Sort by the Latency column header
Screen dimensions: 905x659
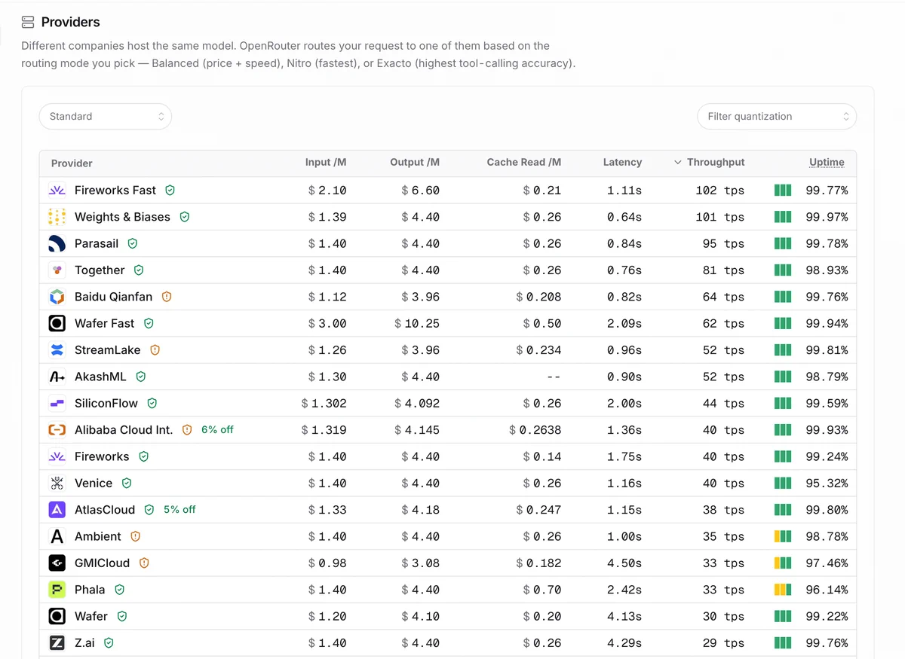click(x=622, y=162)
